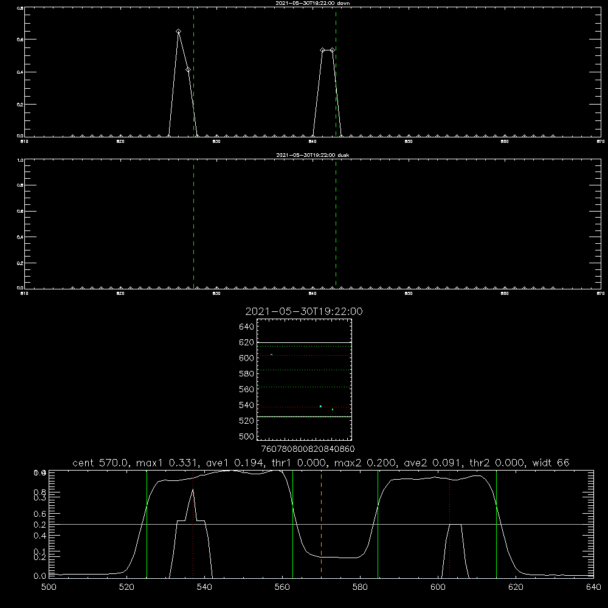Image resolution: width=608 pixels, height=608 pixels.
Task: Click the left diamond on the flat-topped dawn peak
Action: 323,50
